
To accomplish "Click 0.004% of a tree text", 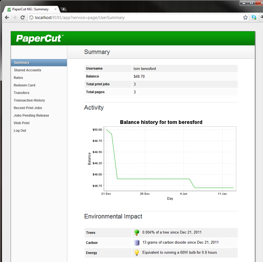I will tap(172, 232).
